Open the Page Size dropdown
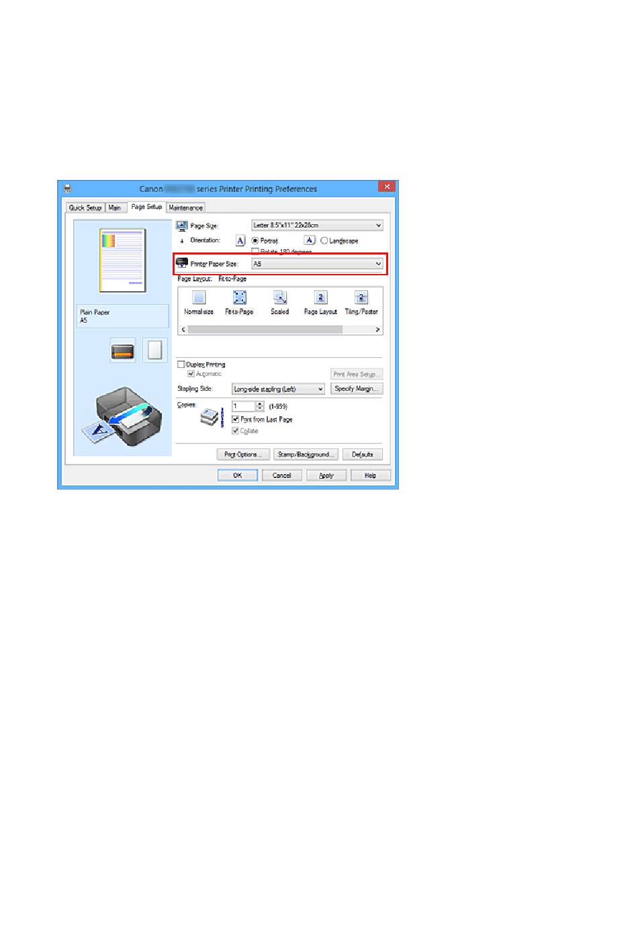The width and height of the screenshot is (638, 938). point(317,226)
